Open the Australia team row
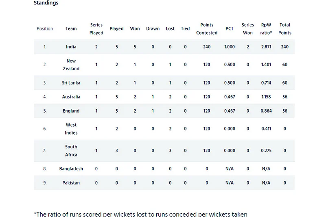The height and width of the screenshot is (217, 326). (x=71, y=97)
